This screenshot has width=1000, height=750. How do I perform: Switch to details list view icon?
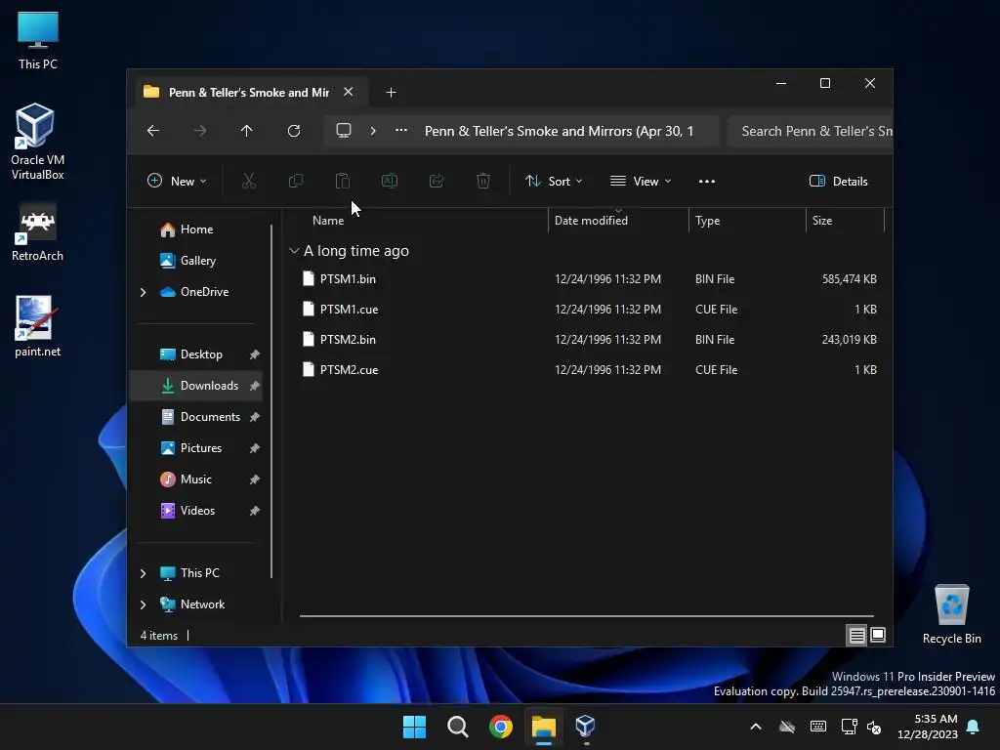856,635
